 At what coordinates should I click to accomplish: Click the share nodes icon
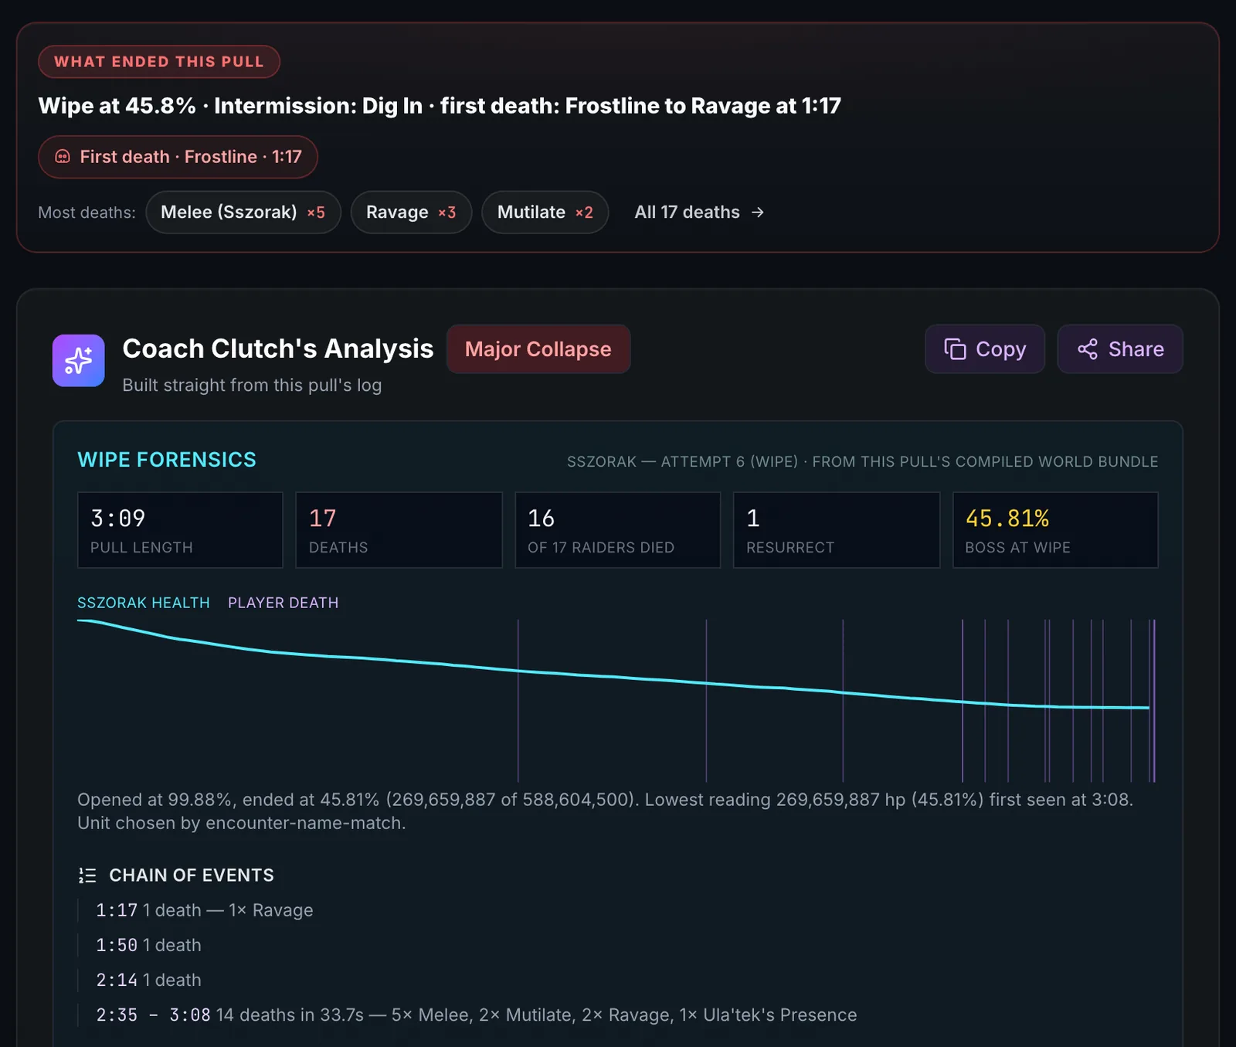pos(1088,349)
